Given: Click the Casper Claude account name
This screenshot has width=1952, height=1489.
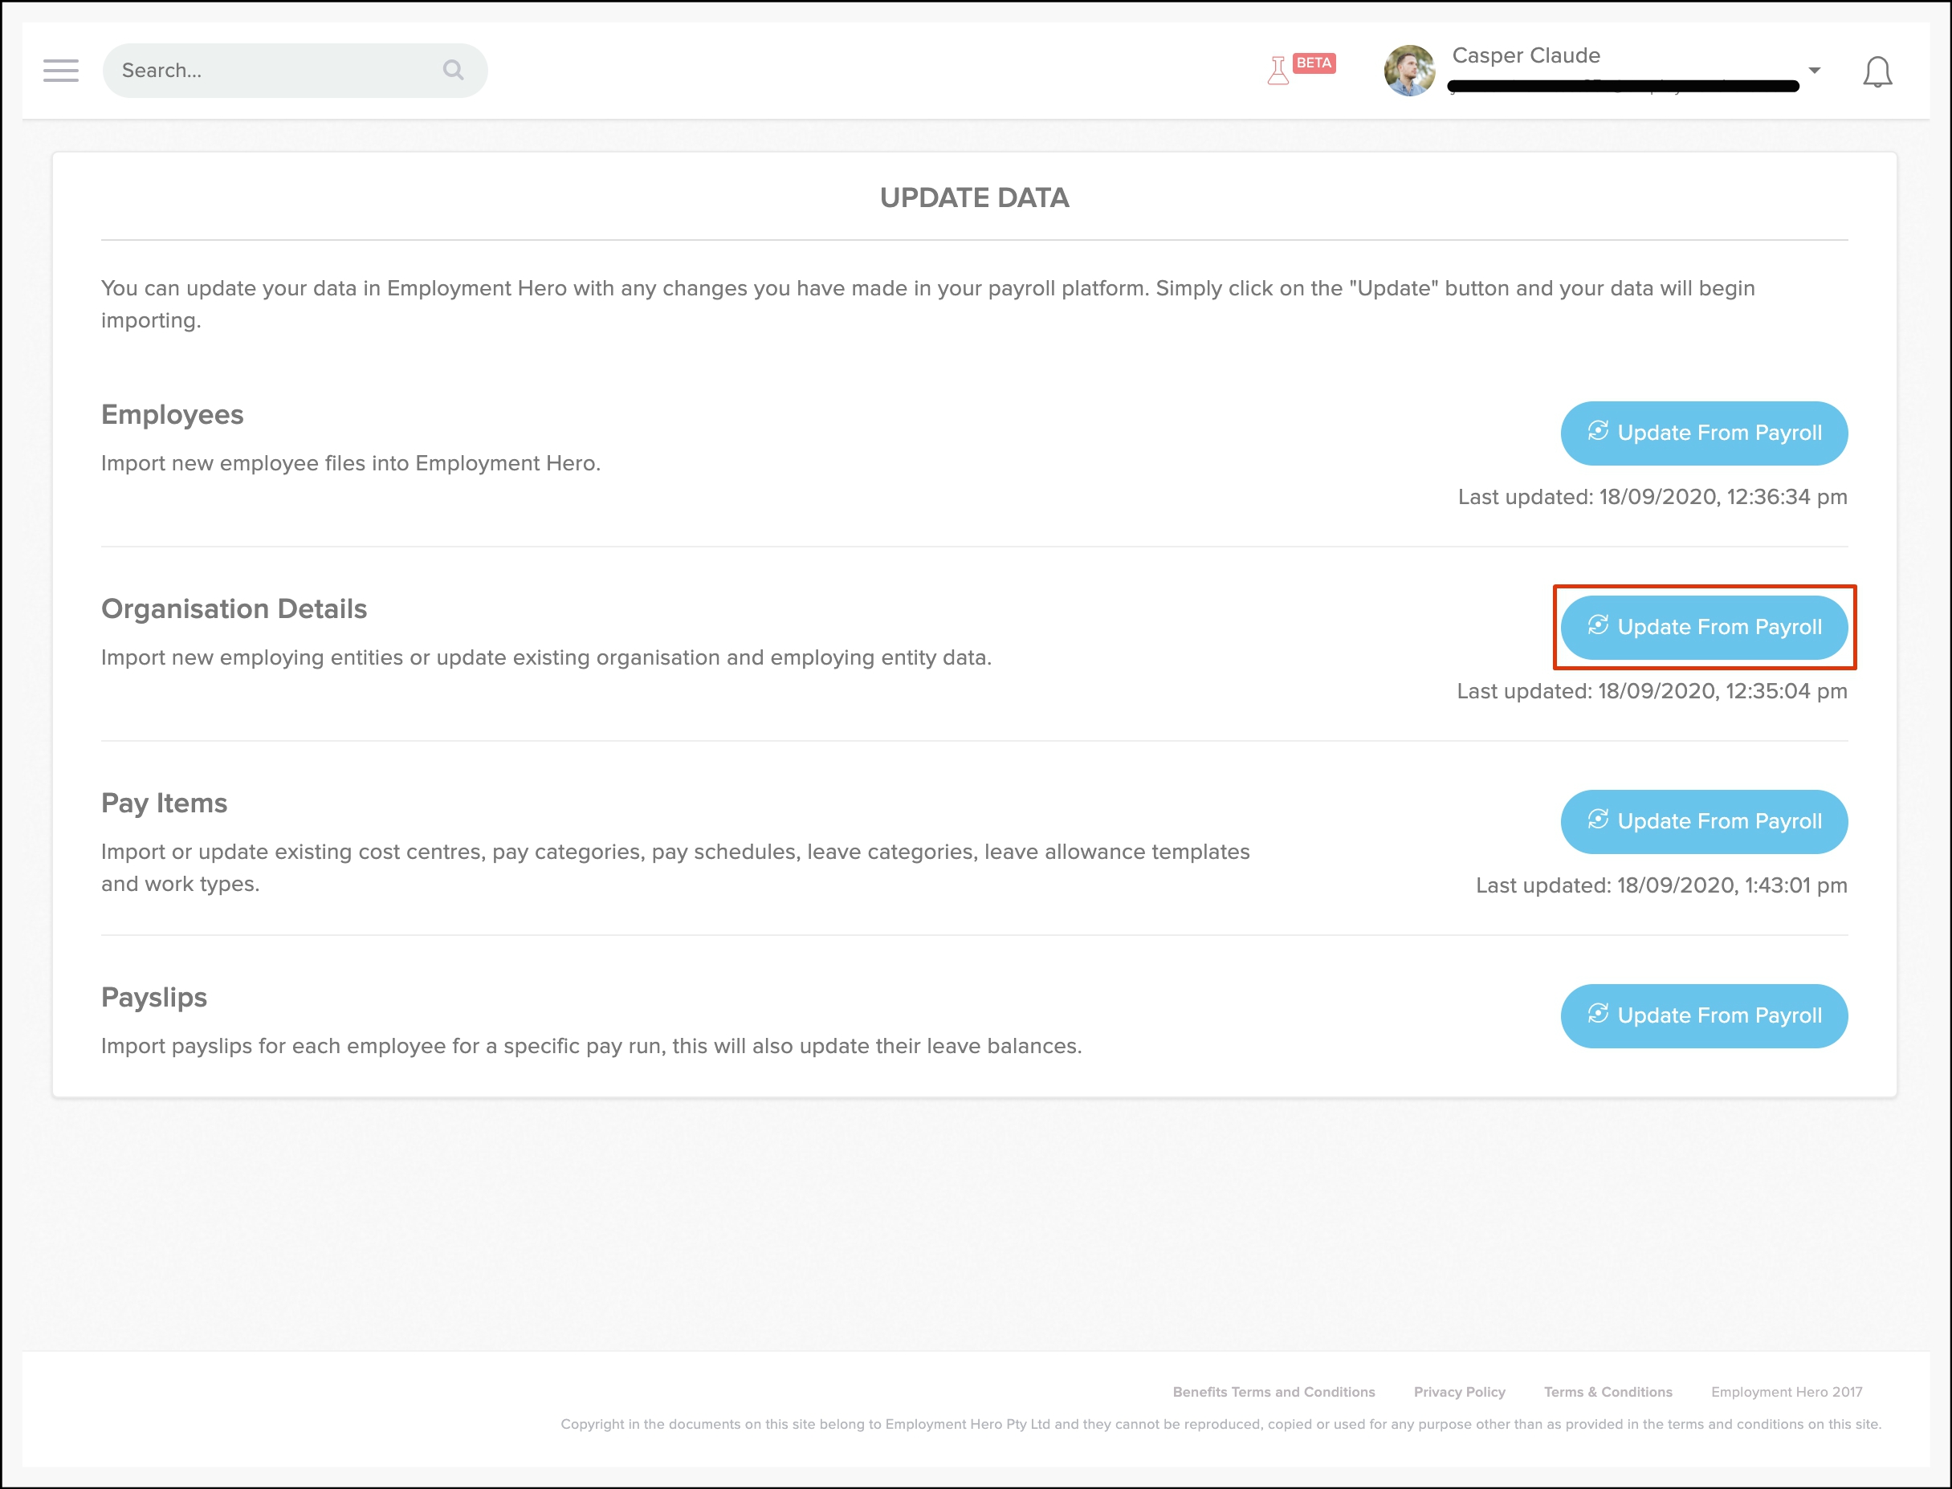Looking at the screenshot, I should [x=1526, y=56].
